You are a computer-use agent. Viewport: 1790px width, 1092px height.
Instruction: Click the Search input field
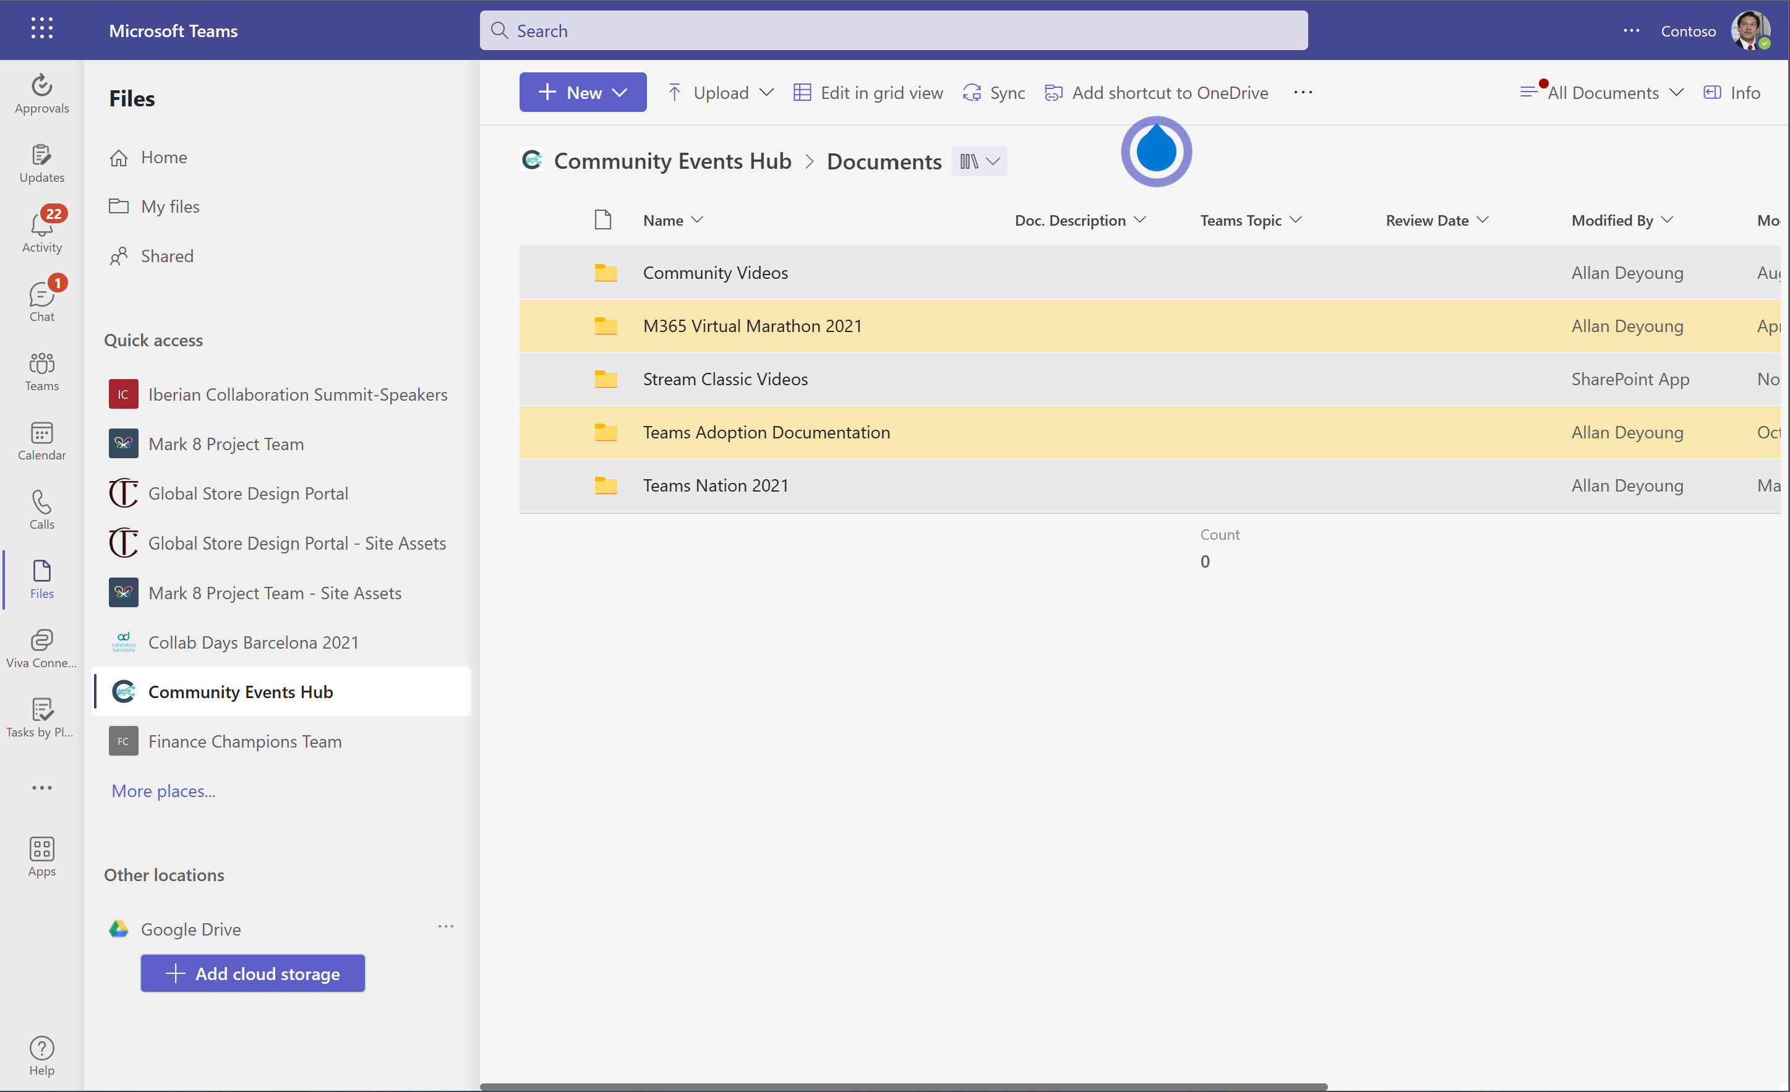coord(894,30)
